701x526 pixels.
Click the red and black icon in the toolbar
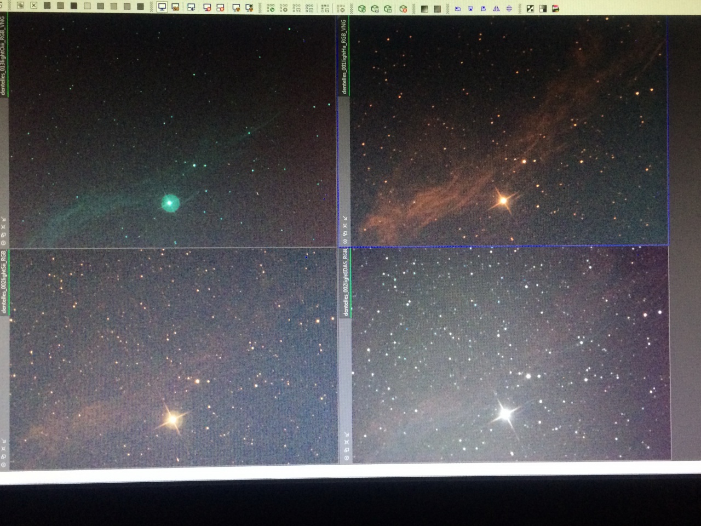pos(556,9)
